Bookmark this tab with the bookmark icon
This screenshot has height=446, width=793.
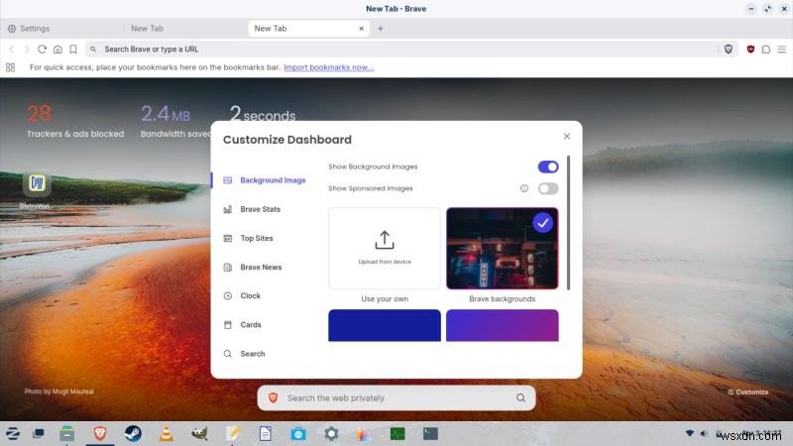pos(73,49)
